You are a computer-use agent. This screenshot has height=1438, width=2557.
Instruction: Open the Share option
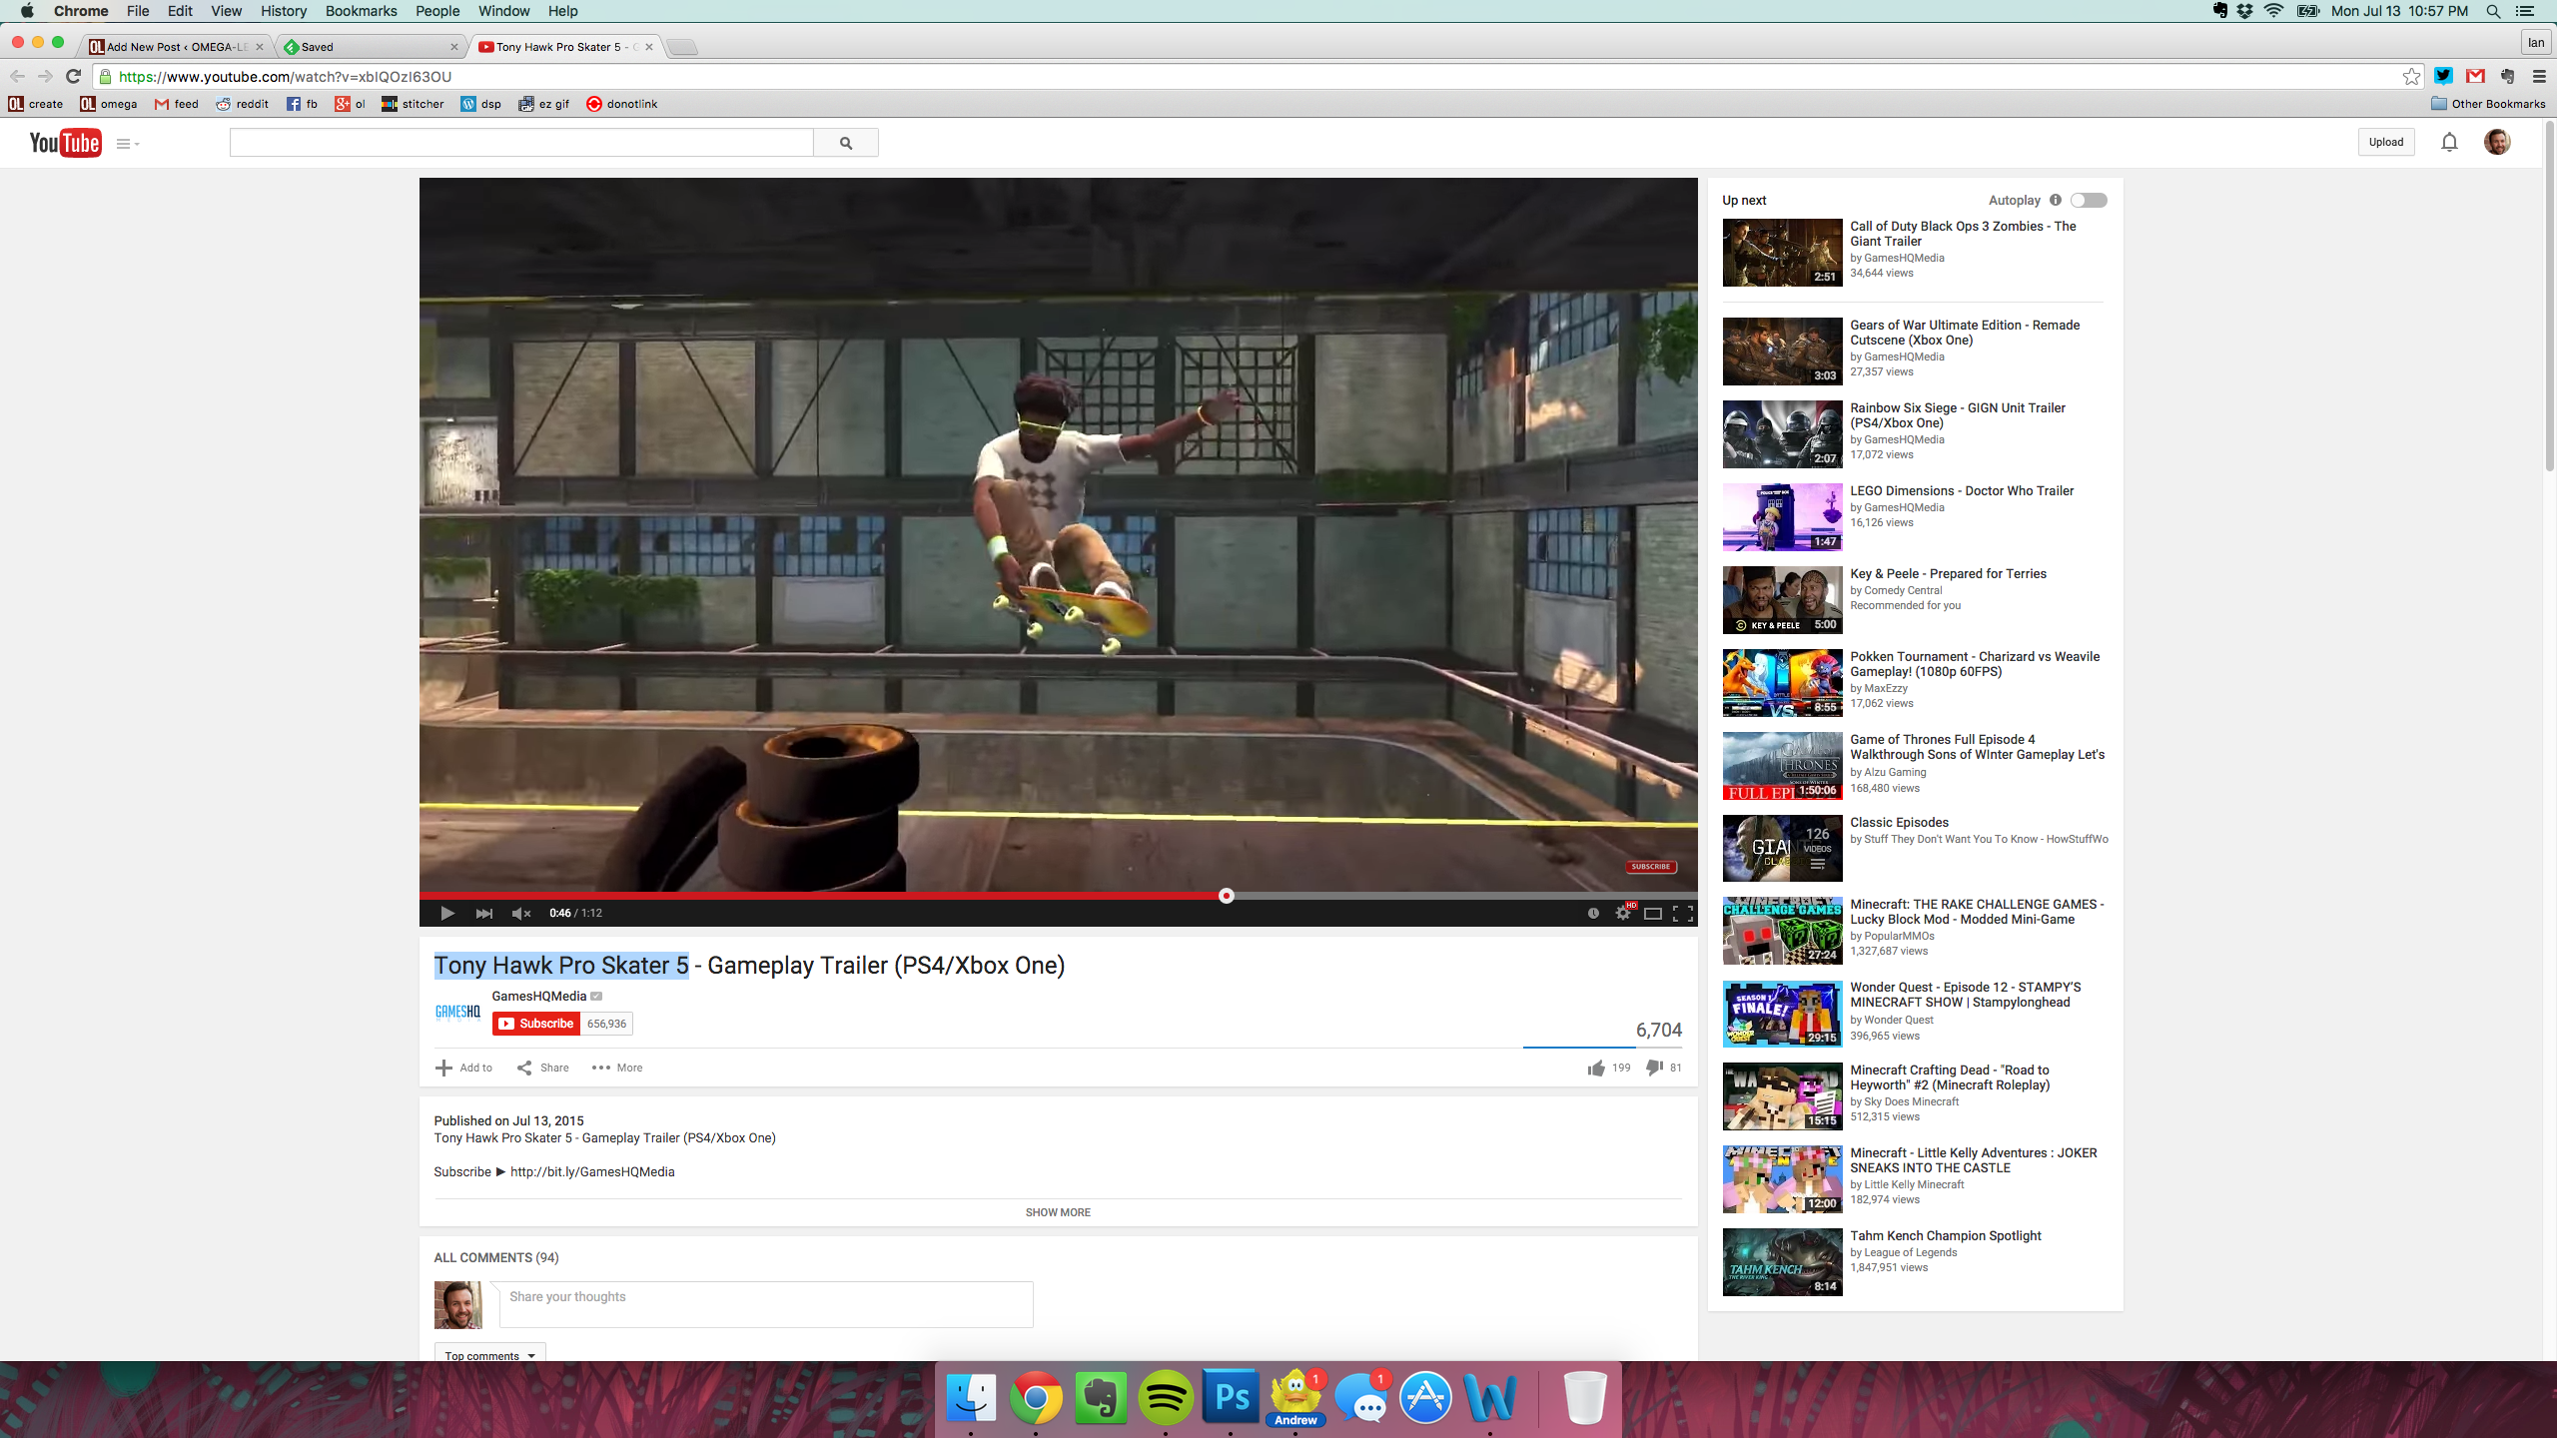[543, 1068]
